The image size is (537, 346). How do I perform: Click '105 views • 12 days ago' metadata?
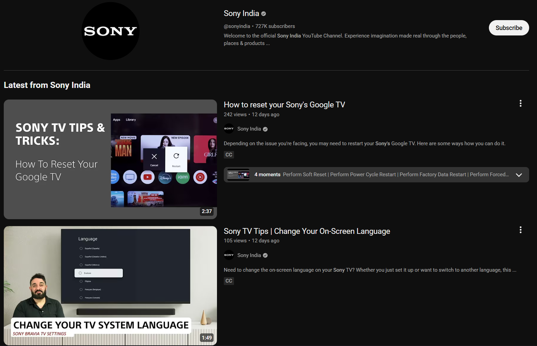[251, 241]
